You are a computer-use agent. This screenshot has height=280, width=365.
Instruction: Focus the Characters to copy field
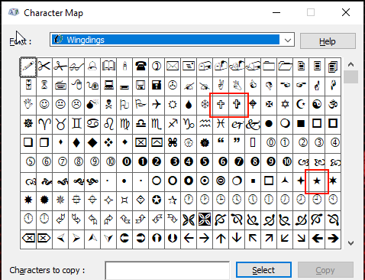pos(167,270)
